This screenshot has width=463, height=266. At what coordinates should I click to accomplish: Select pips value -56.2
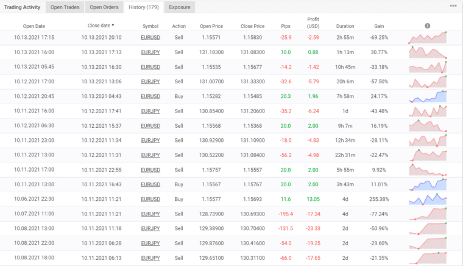[286, 155]
